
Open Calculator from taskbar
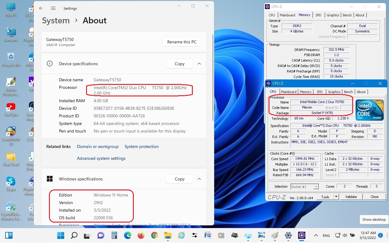[x=114, y=235]
